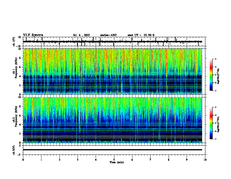Click the "station=ANG" header text
This screenshot has width=231, height=179.
point(108,35)
